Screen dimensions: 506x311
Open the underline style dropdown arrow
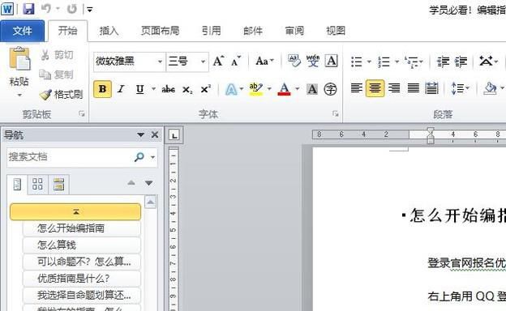click(x=153, y=89)
